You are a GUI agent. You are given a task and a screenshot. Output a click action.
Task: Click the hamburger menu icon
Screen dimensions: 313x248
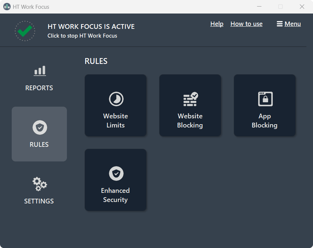coord(280,24)
